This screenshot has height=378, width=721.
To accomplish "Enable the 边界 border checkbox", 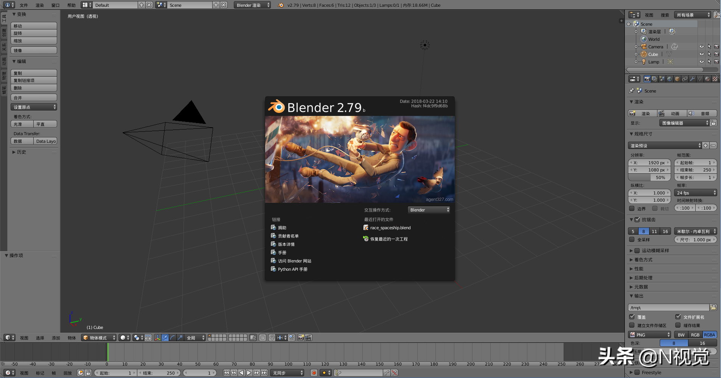I will pos(632,208).
